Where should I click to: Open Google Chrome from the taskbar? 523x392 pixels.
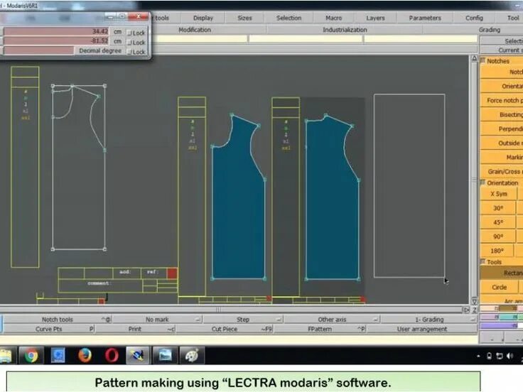click(31, 355)
